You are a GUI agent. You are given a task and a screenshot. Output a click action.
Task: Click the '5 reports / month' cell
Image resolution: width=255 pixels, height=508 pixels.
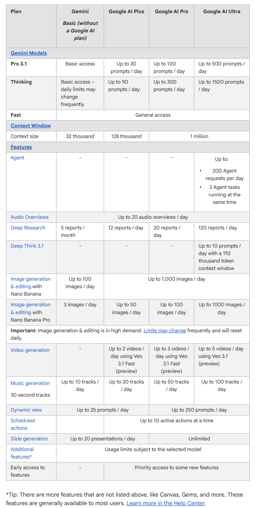[80, 232]
